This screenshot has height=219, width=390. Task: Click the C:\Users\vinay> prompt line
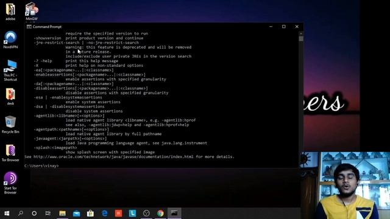point(41,165)
